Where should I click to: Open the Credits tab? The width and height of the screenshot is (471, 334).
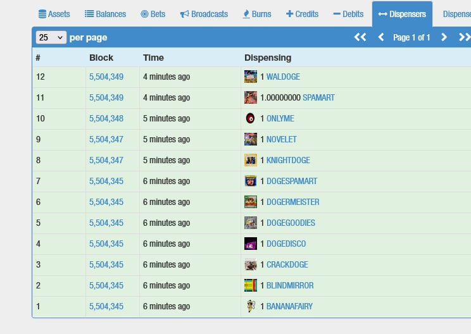tap(302, 14)
